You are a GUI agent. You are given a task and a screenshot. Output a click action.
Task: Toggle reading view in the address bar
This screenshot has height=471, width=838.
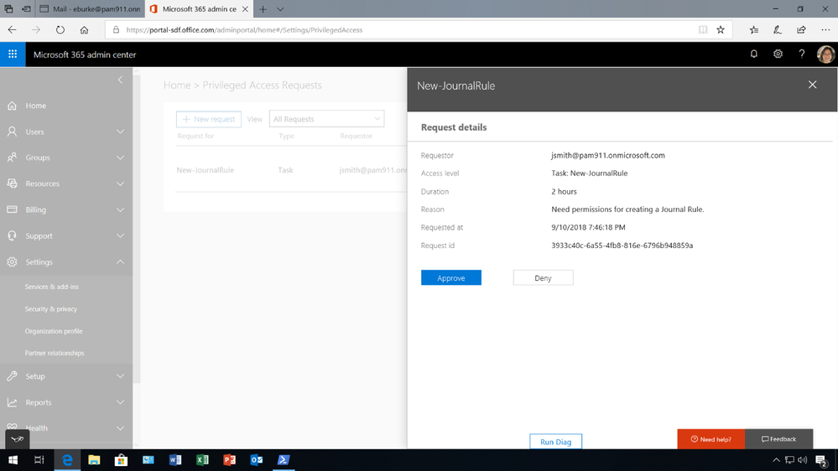coord(703,30)
